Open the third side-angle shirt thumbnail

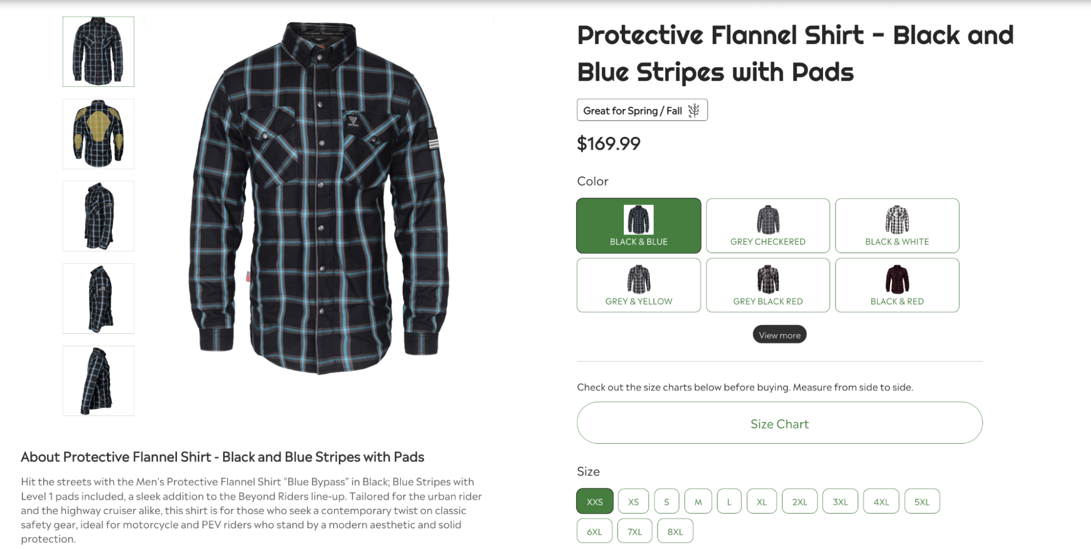pos(98,216)
